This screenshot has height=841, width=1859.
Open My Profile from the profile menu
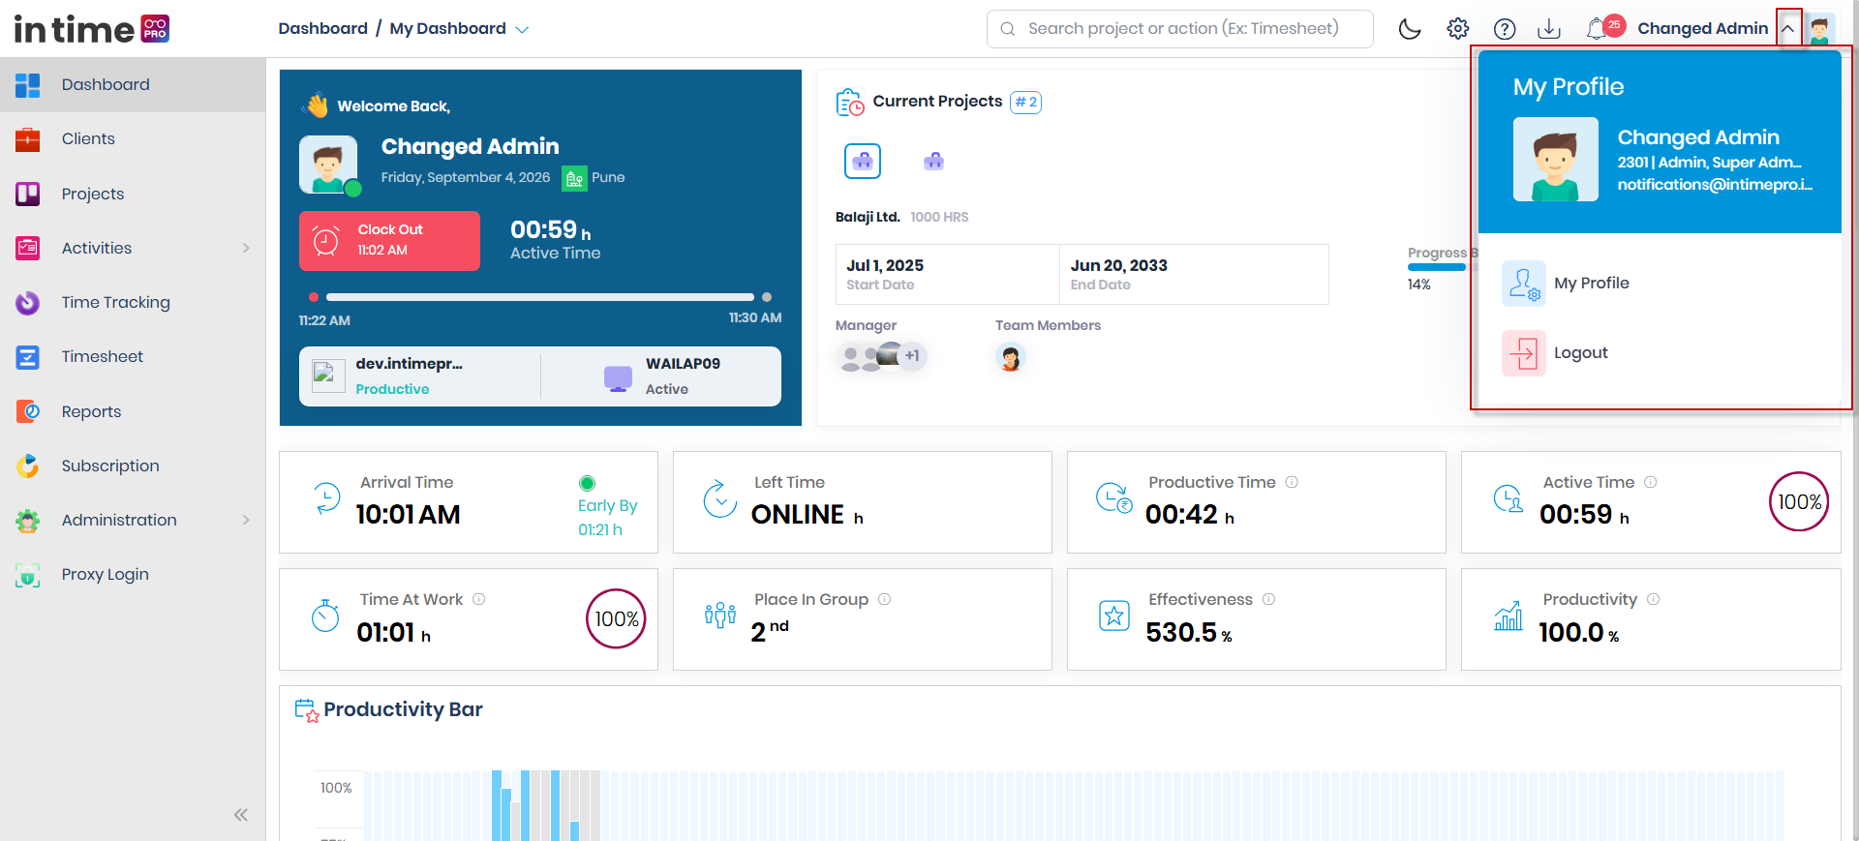tap(1566, 284)
